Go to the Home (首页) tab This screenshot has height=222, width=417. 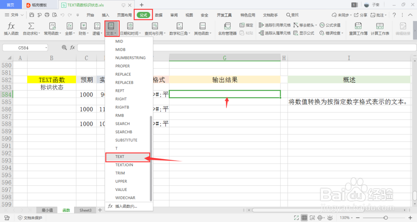(10, 5)
